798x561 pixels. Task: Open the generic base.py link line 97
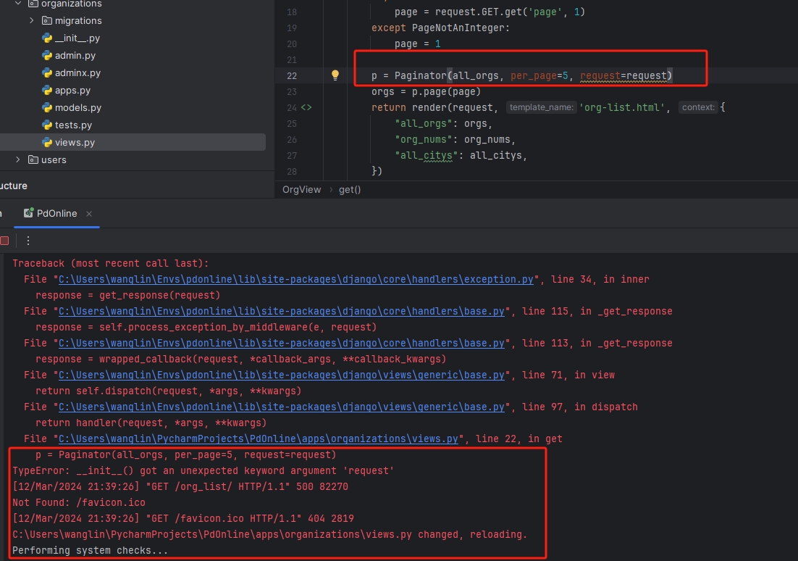click(x=282, y=407)
